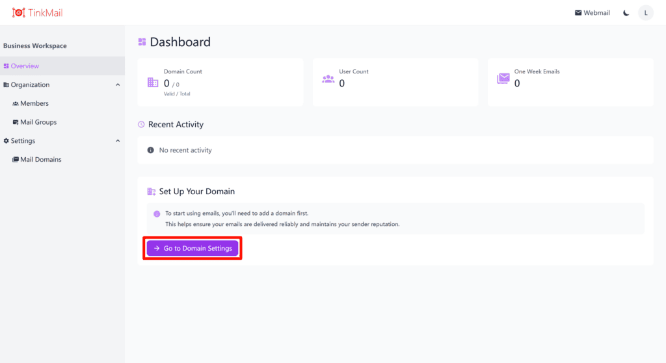Image resolution: width=666 pixels, height=363 pixels.
Task: Open the Members page
Action: [x=62, y=103]
